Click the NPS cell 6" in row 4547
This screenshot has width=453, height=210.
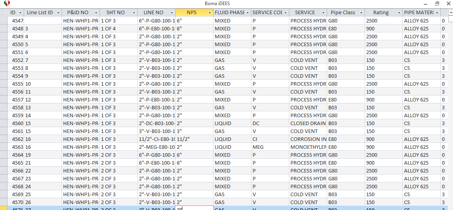[194, 21]
